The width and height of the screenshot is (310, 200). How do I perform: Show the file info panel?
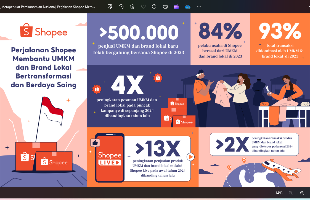[154, 7]
